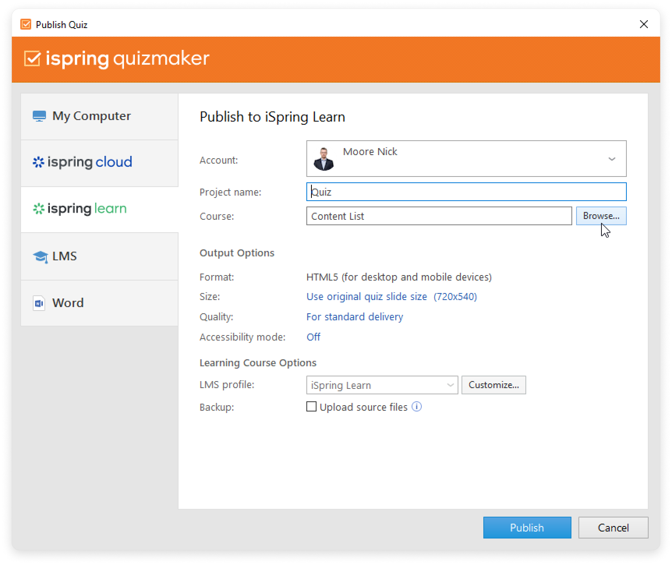Click the Customize button

click(x=493, y=385)
